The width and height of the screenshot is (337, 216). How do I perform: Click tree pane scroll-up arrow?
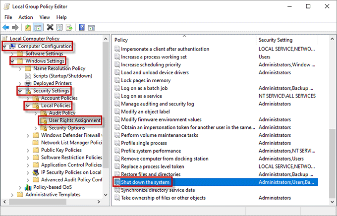tap(106, 39)
